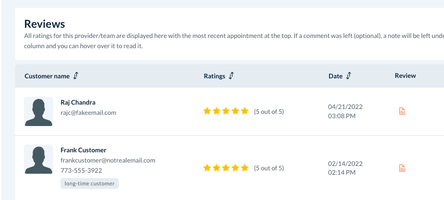Image resolution: width=444 pixels, height=200 pixels.
Task: Click Raj Chandra's five-star rating
Action: click(226, 111)
